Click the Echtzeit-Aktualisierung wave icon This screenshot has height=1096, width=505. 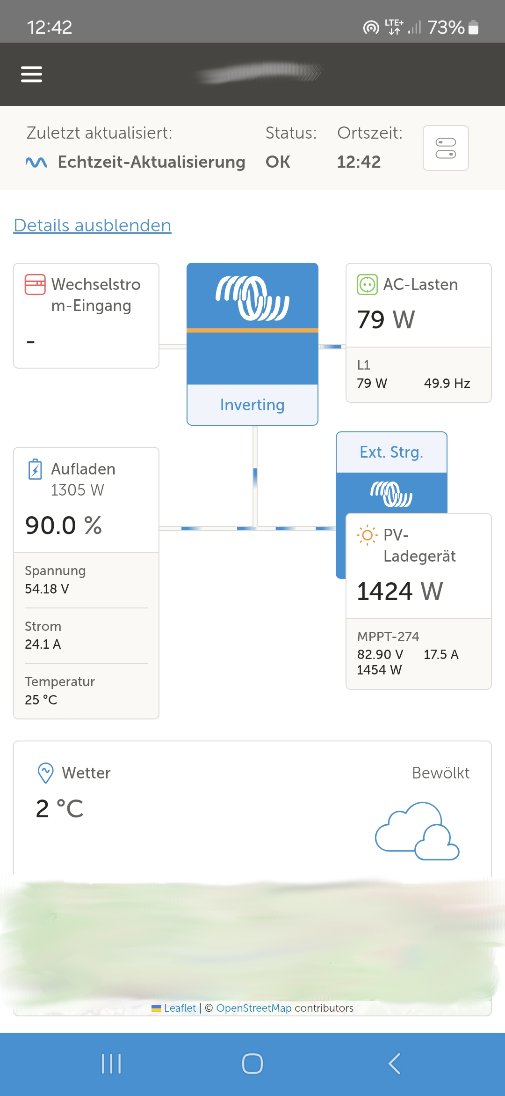coord(36,162)
